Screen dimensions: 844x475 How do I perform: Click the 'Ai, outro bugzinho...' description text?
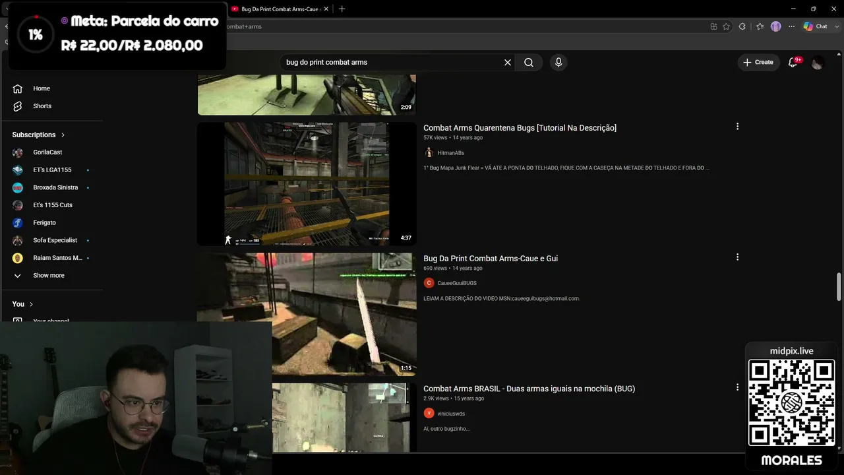pyautogui.click(x=446, y=429)
